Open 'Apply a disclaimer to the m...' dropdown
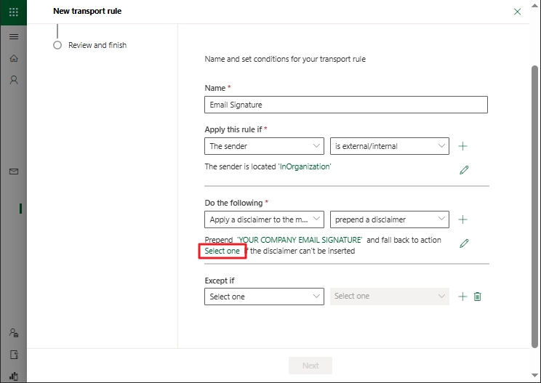Viewport: 541px width, 383px height. click(x=264, y=219)
